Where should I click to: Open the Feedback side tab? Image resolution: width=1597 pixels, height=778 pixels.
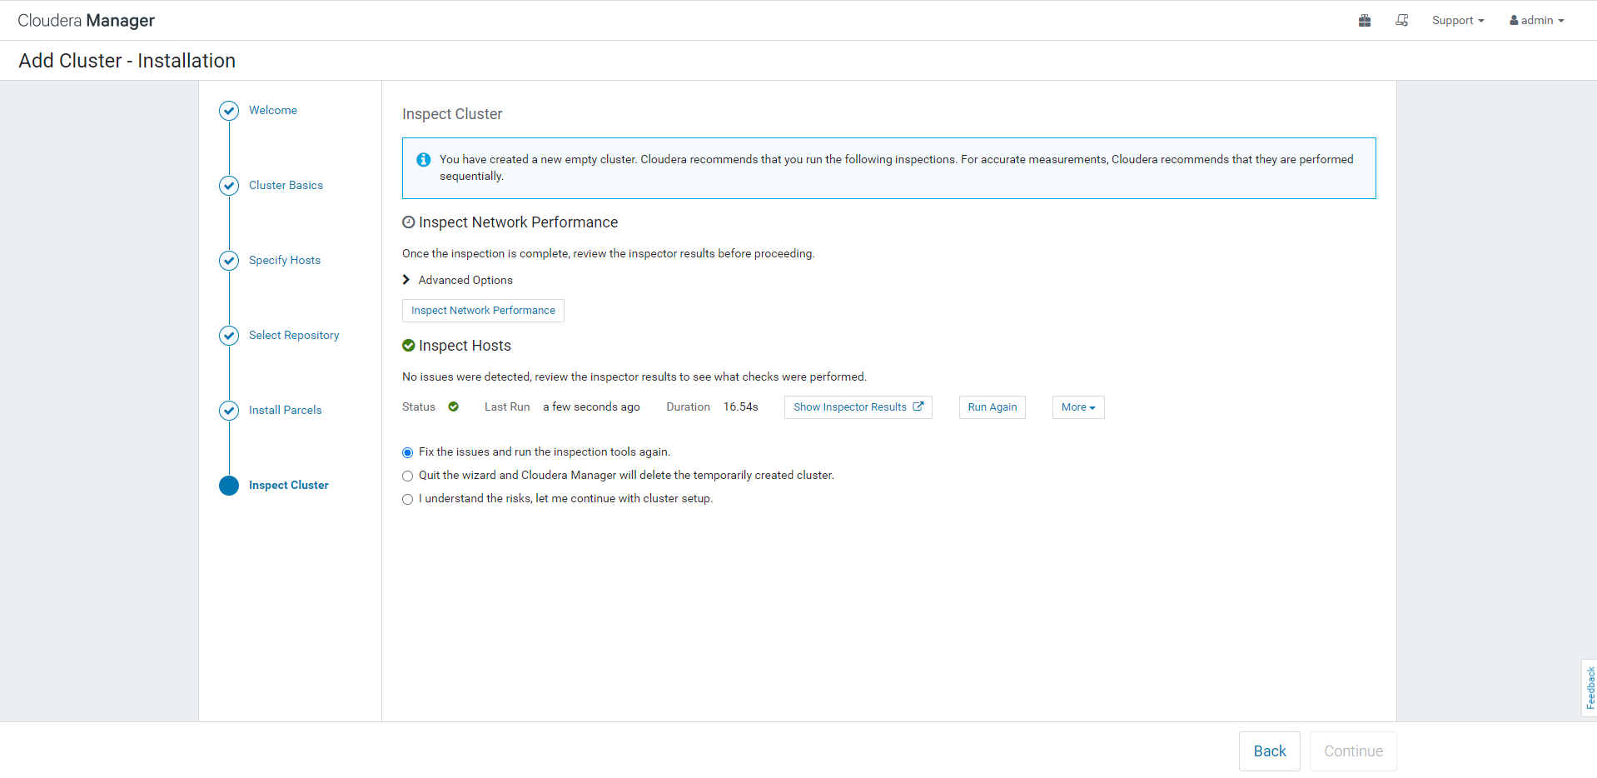[x=1590, y=688]
